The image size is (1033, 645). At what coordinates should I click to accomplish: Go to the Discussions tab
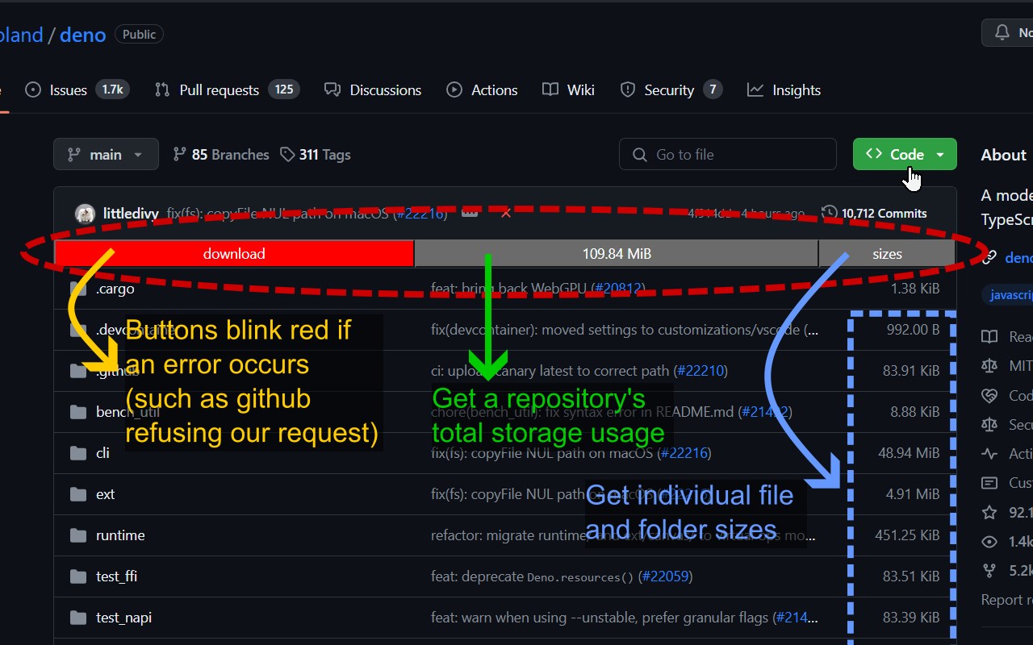[x=373, y=89]
